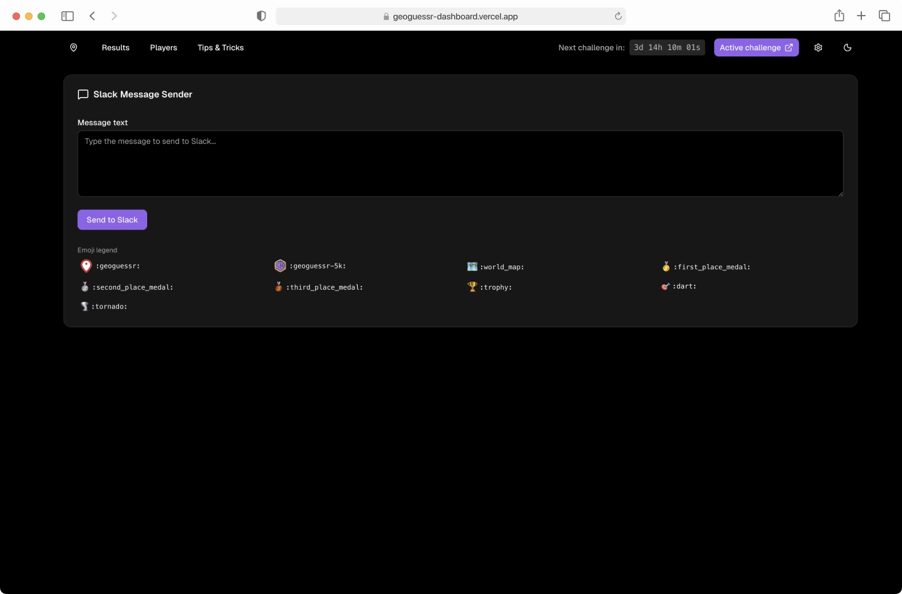Open settings via the gear icon
The width and height of the screenshot is (902, 594).
[x=818, y=48]
